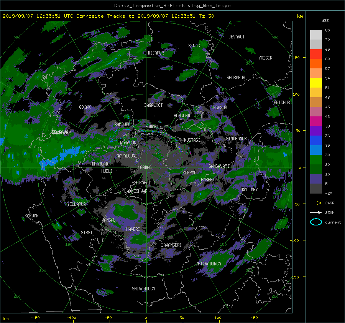Screen dimensions: 345x323
Task: Click the GOKAK city label
Action: (85, 107)
